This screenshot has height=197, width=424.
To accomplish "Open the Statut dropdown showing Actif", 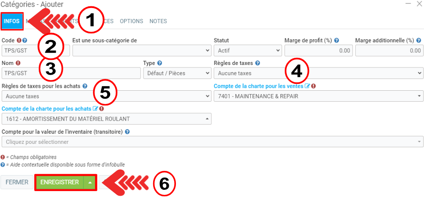I will point(247,51).
